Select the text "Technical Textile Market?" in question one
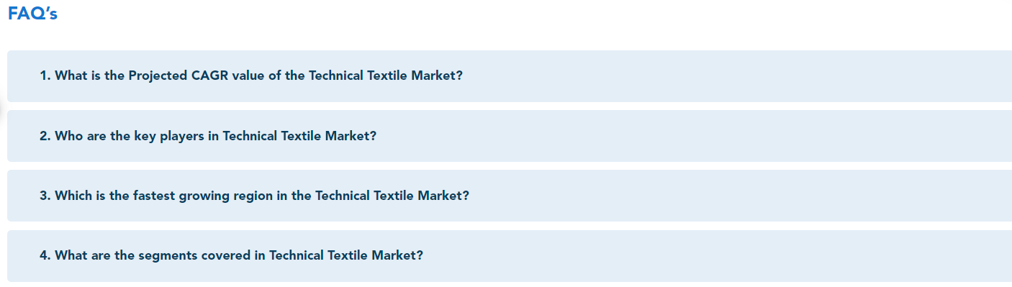 pos(386,76)
